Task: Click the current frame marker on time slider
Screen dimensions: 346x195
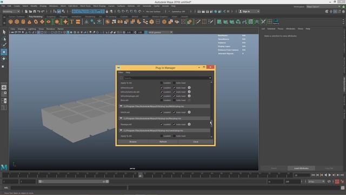Action: [141, 175]
